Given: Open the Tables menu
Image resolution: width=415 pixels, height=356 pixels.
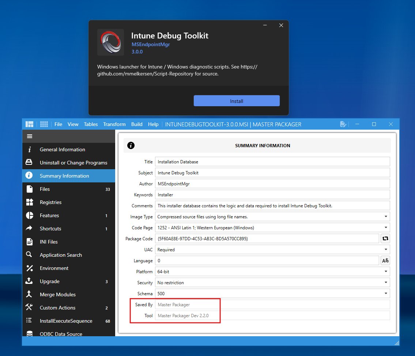Looking at the screenshot, I should pyautogui.click(x=91, y=124).
